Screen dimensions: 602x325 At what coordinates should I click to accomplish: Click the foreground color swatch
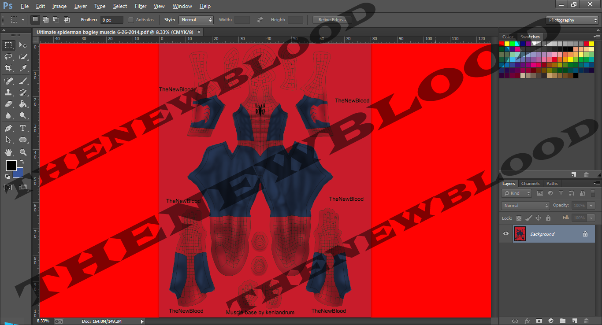click(x=11, y=166)
